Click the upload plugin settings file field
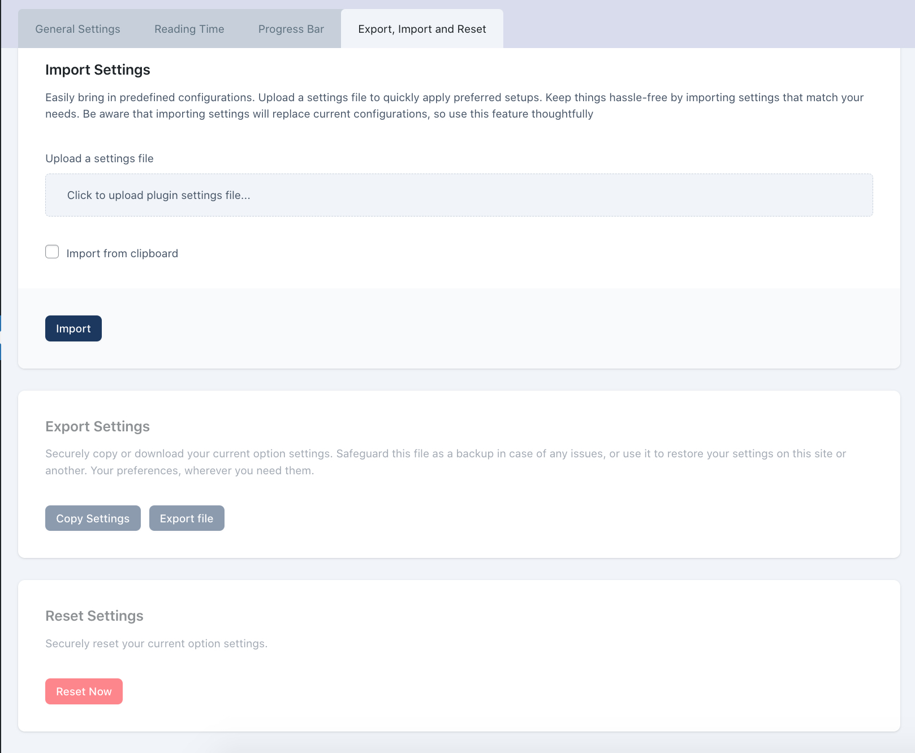Viewport: 915px width, 753px height. (x=459, y=195)
